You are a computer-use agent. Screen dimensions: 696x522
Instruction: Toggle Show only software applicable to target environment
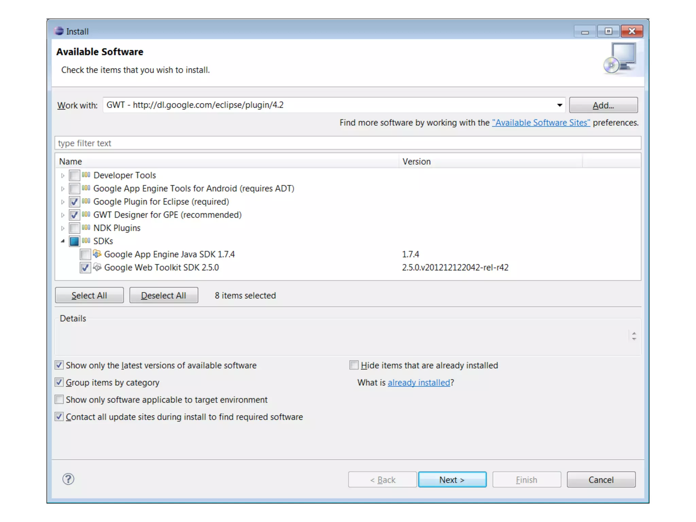(x=59, y=399)
